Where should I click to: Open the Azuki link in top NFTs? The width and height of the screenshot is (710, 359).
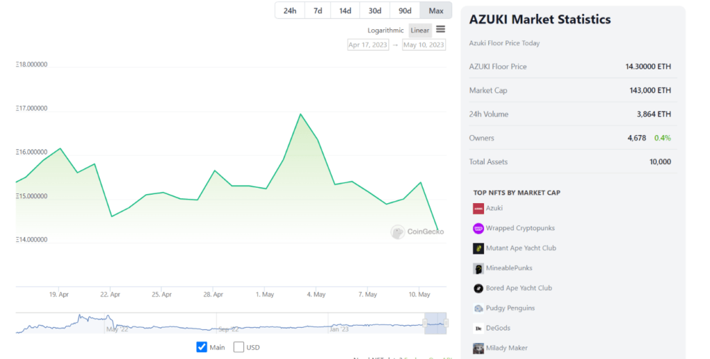coord(494,208)
